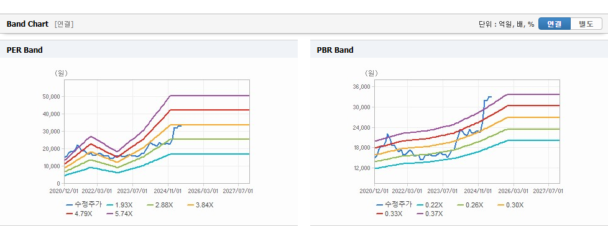
Task: Toggle 0.26X series in PBR legend
Action: pyautogui.click(x=471, y=205)
